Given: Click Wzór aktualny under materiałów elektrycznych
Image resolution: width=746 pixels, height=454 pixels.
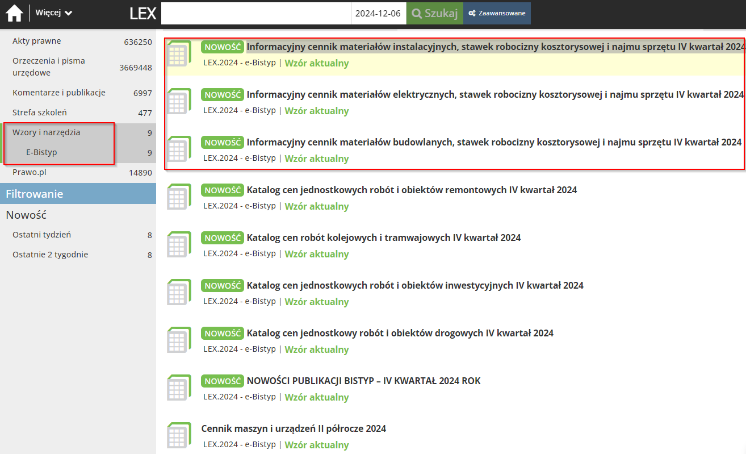Looking at the screenshot, I should pos(317,111).
